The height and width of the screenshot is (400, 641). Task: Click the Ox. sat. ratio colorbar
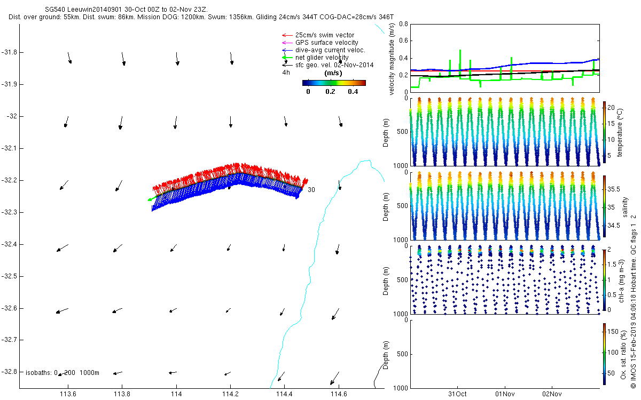click(x=604, y=355)
